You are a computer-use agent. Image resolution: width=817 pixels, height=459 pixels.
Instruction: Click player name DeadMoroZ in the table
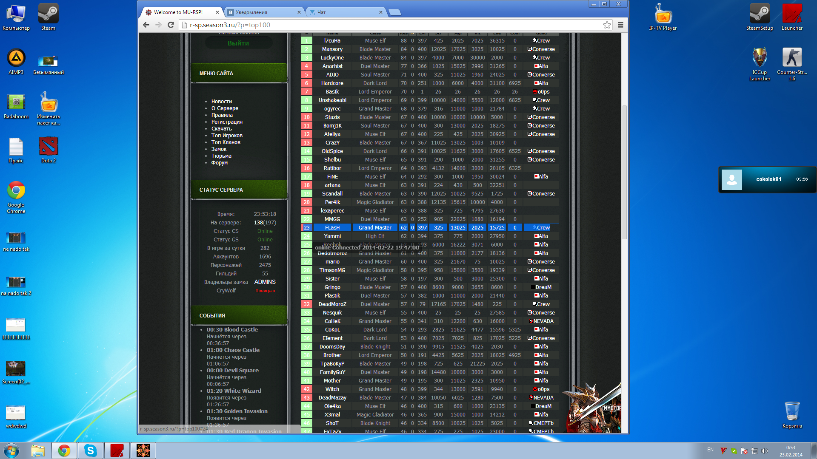click(x=332, y=304)
